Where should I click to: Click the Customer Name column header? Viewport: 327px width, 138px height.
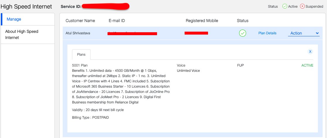click(80, 21)
